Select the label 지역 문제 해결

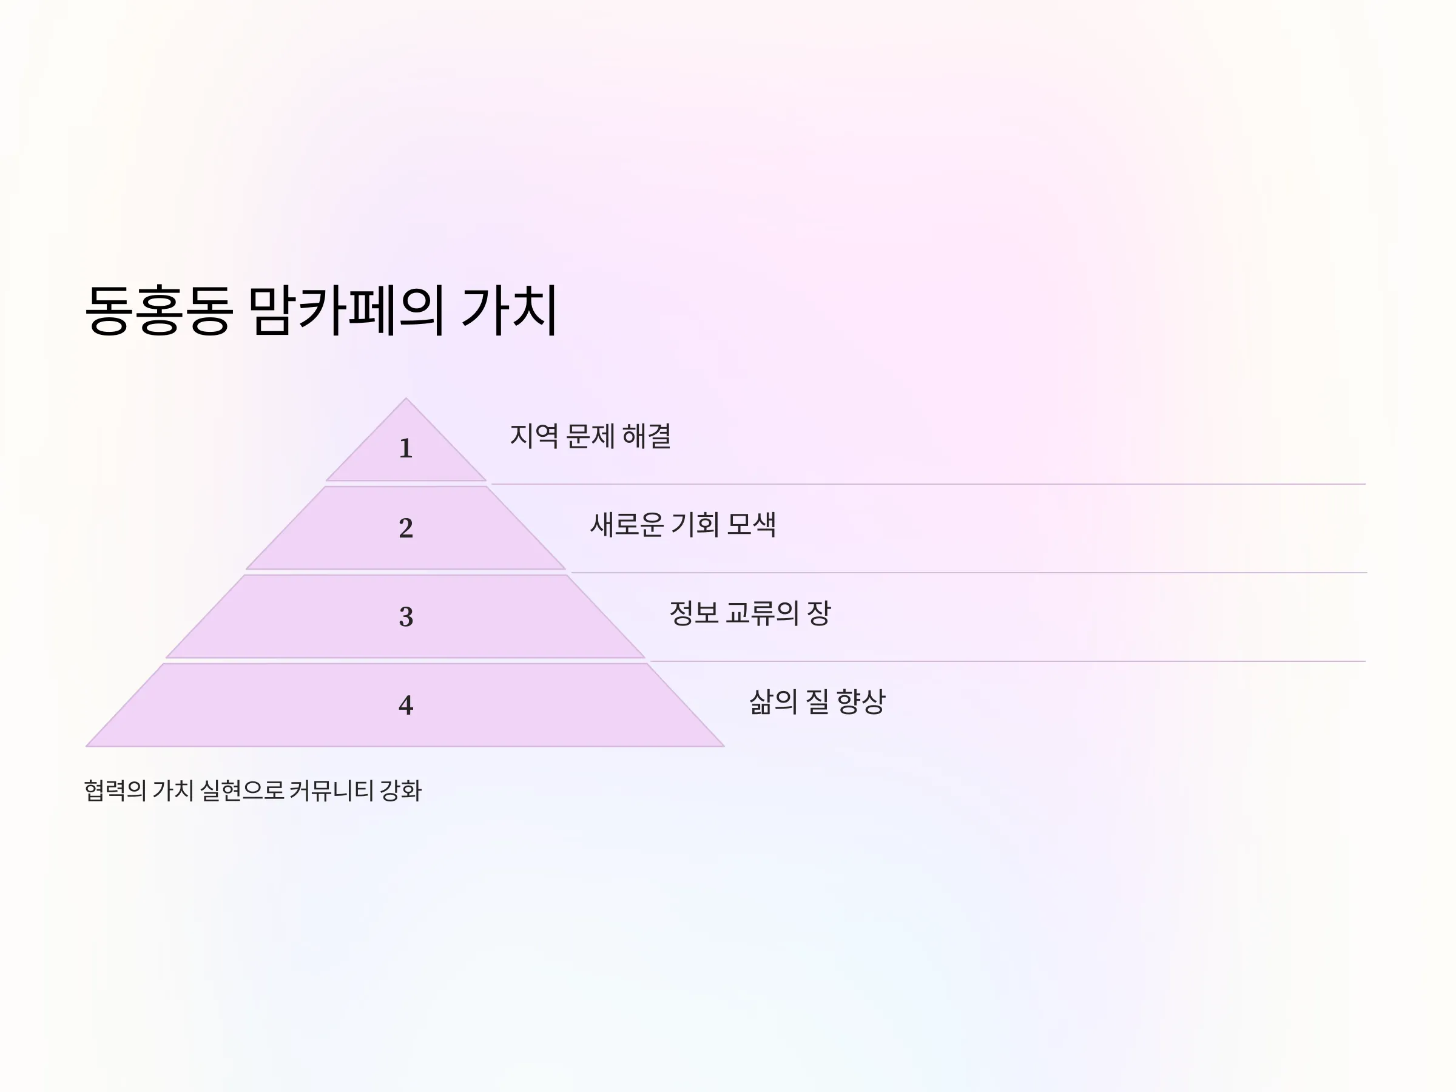(590, 436)
